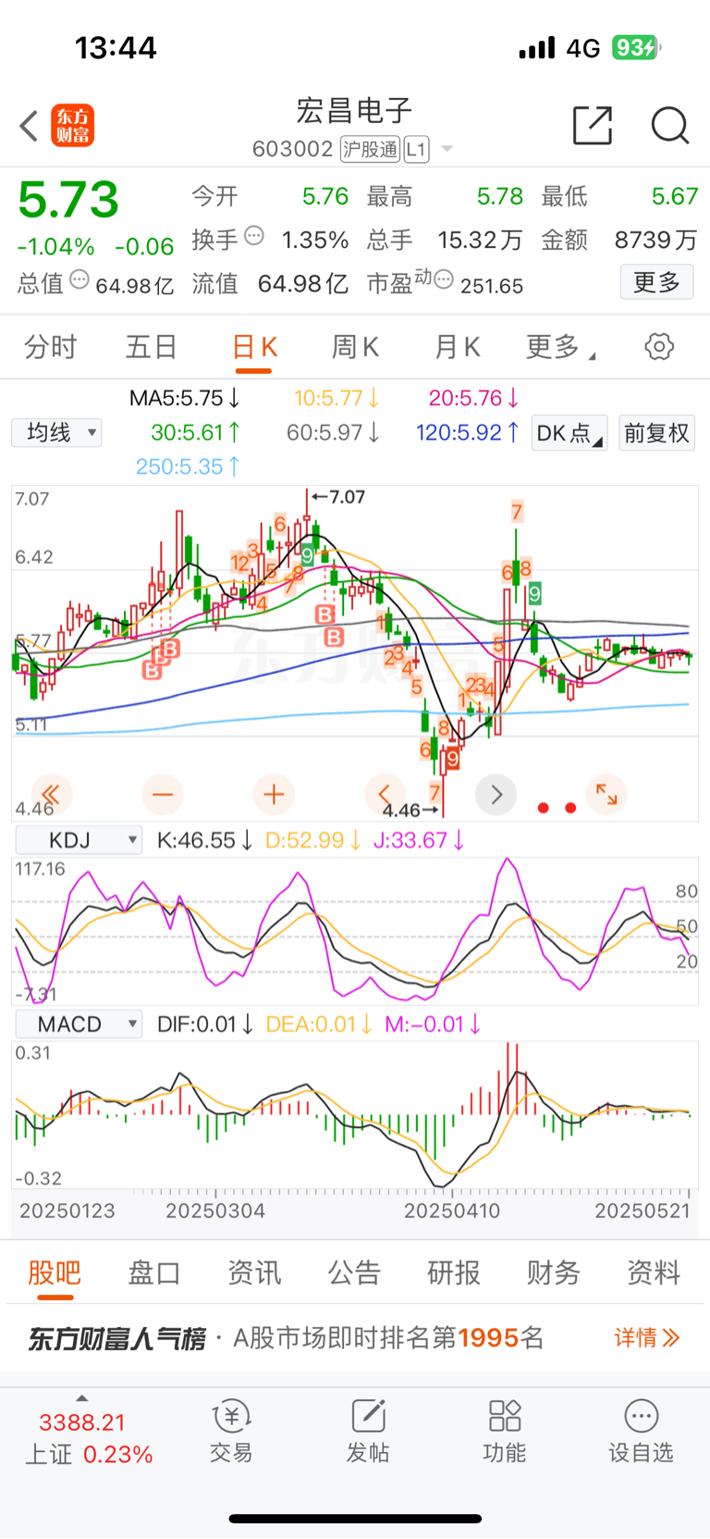This screenshot has height=1539, width=710.
Task: Tap the 20250410 date label
Action: (451, 1210)
